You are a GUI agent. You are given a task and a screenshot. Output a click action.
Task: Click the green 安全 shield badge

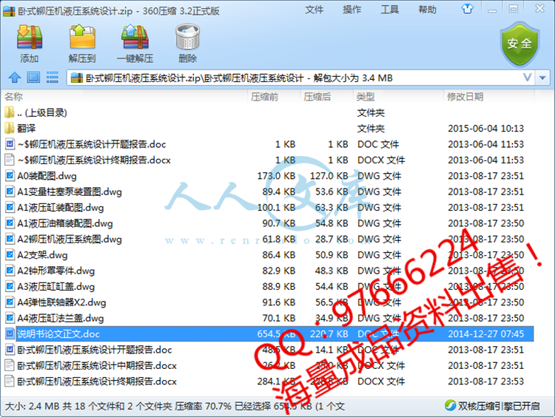point(519,44)
